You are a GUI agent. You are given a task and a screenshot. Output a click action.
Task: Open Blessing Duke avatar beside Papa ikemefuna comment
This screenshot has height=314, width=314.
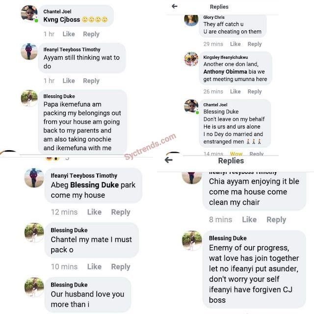click(x=29, y=98)
